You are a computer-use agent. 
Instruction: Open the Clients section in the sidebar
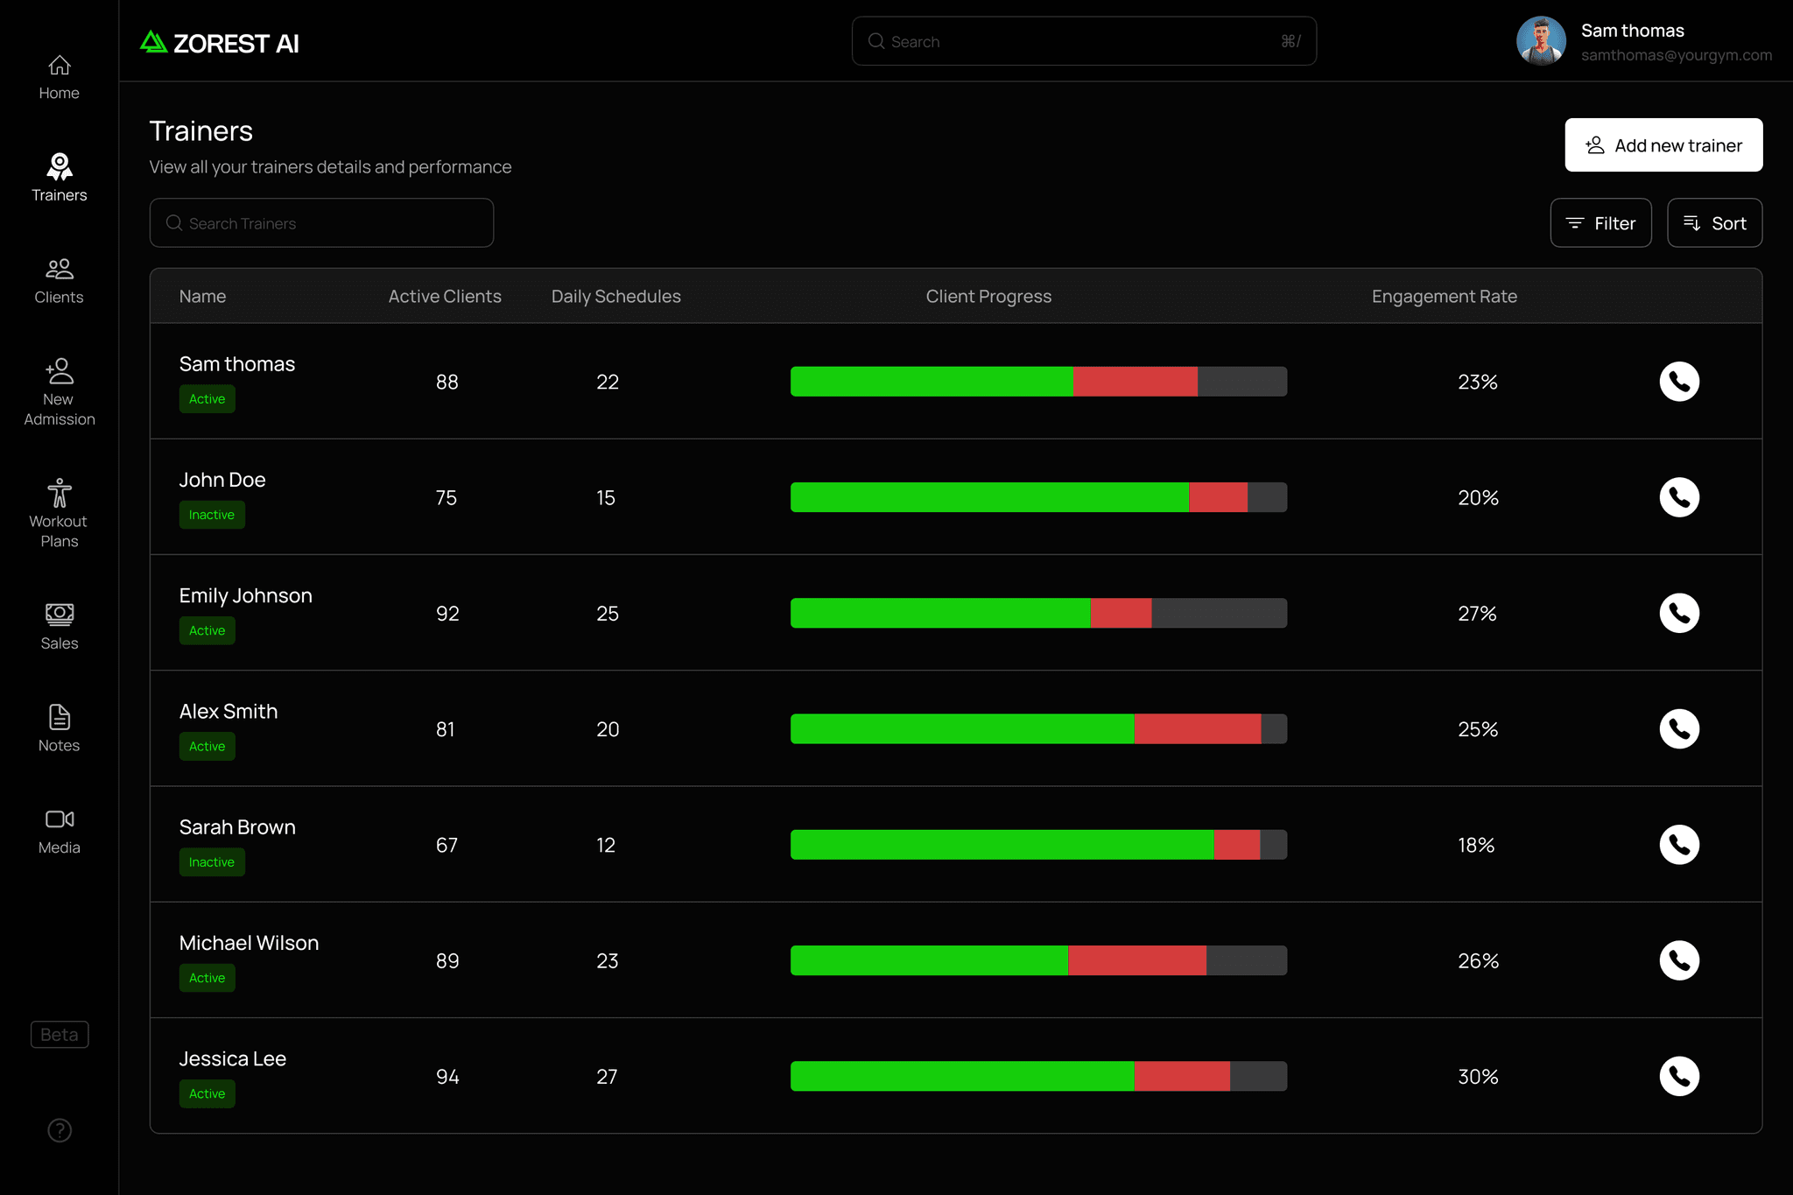59,282
